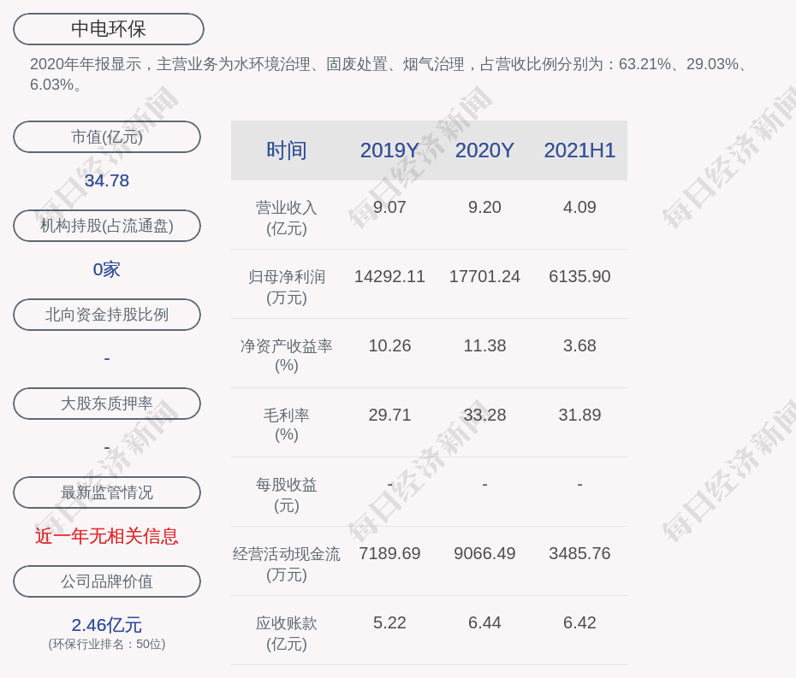Select the 17701.24 net profit cell
Viewport: 796px width, 678px height.
tap(484, 277)
